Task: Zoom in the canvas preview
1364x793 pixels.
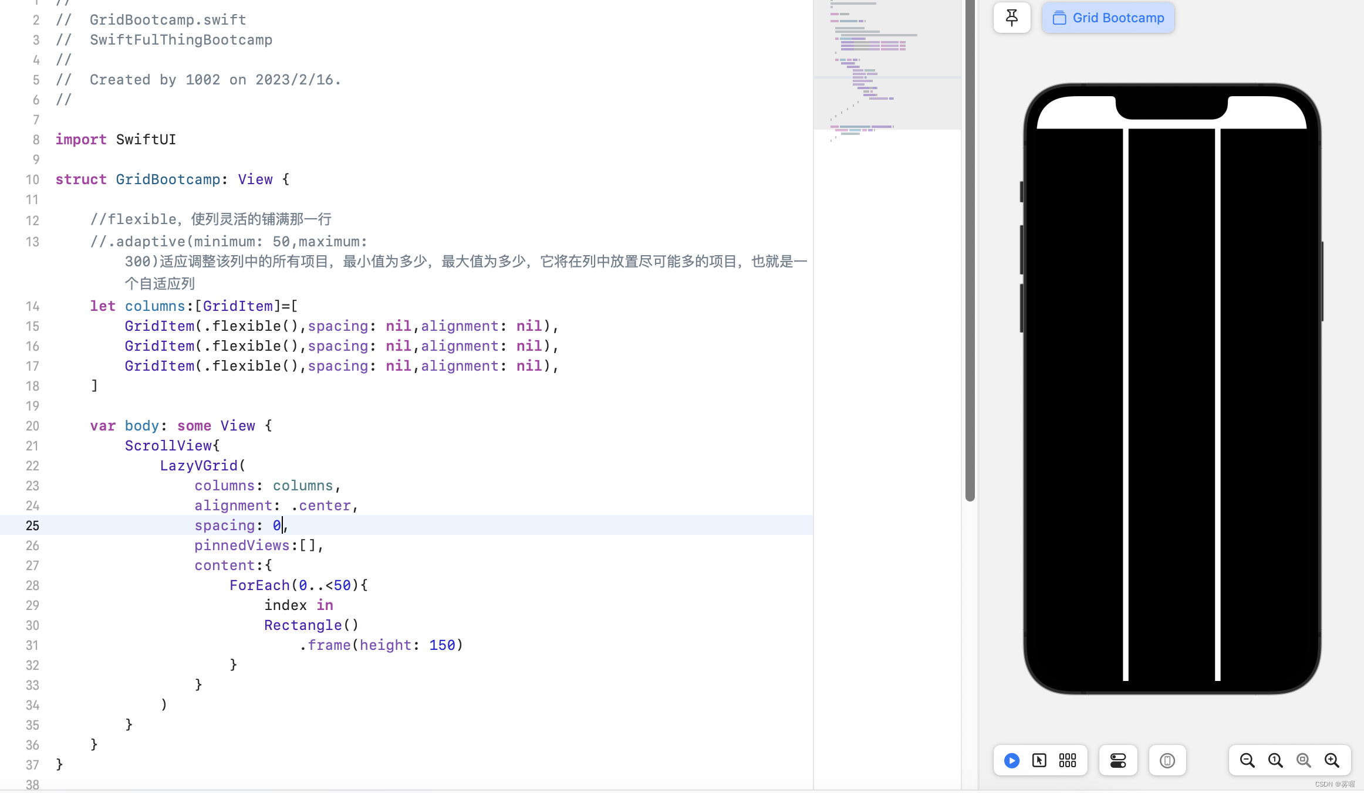Action: [x=1332, y=761]
